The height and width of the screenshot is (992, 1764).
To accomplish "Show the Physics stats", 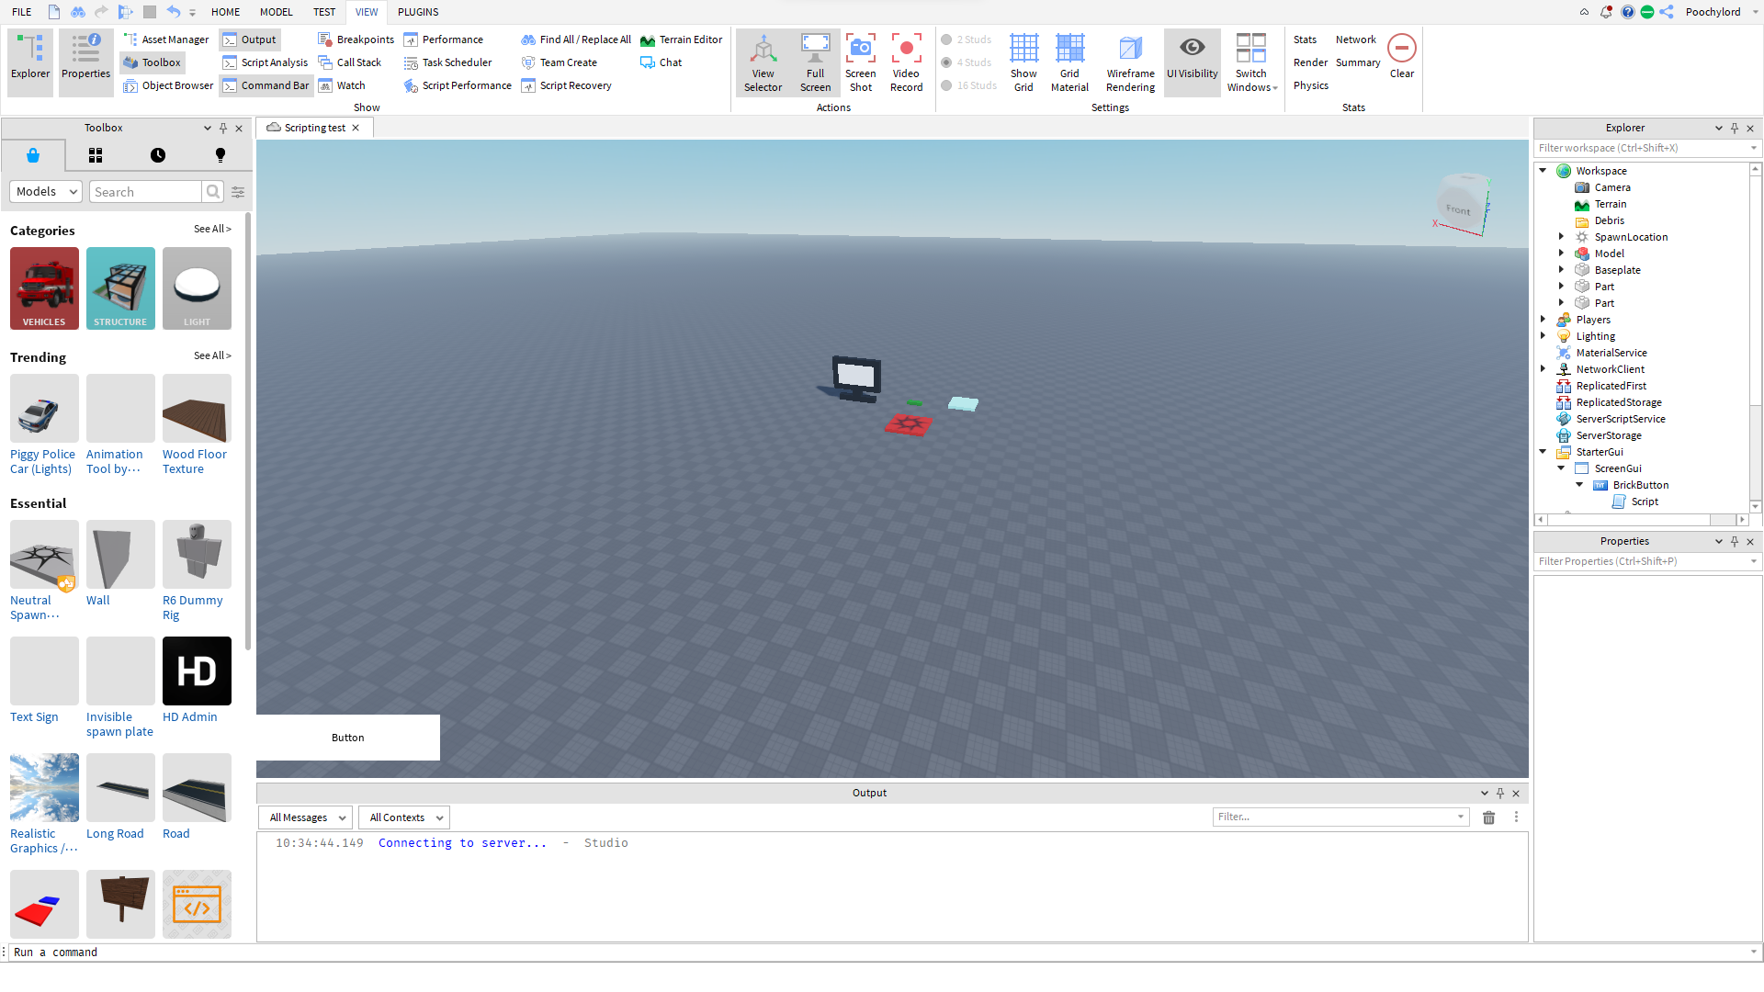I will pos(1311,85).
